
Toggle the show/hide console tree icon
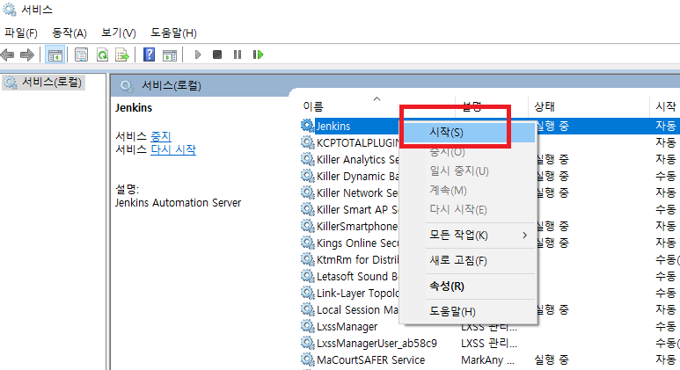(x=55, y=54)
